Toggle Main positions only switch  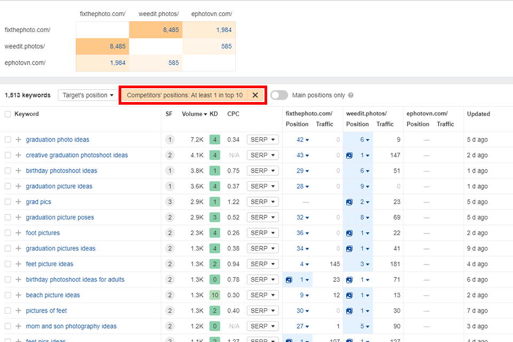click(x=279, y=95)
